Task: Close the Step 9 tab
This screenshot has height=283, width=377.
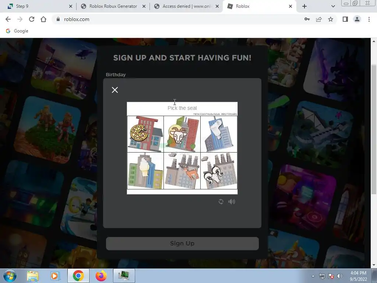Action: pyautogui.click(x=71, y=6)
